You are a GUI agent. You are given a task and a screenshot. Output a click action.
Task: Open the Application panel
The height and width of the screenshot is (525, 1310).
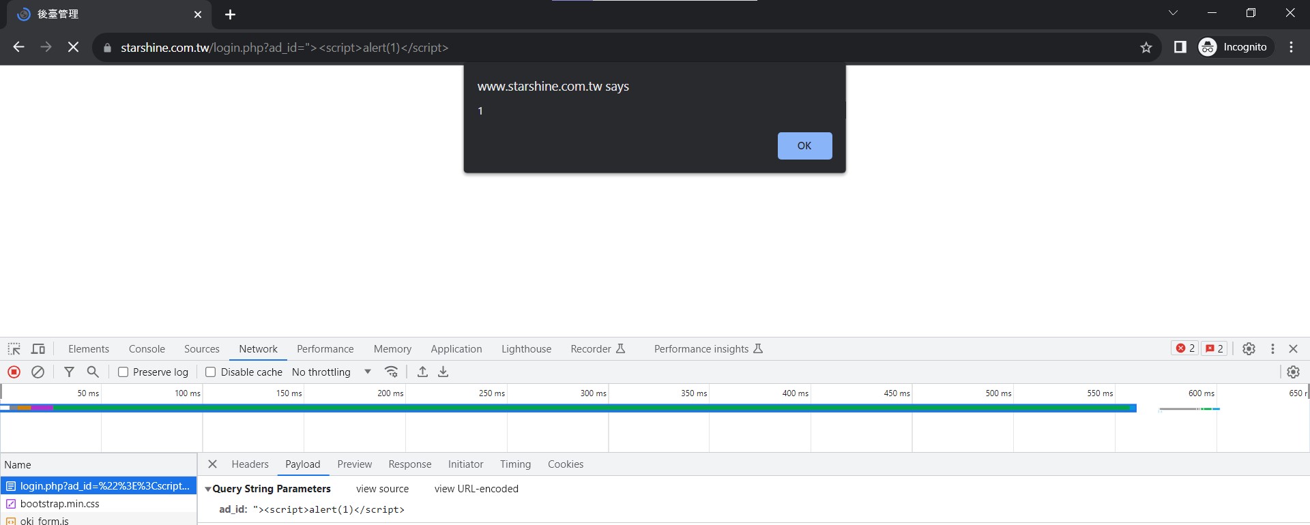point(456,349)
